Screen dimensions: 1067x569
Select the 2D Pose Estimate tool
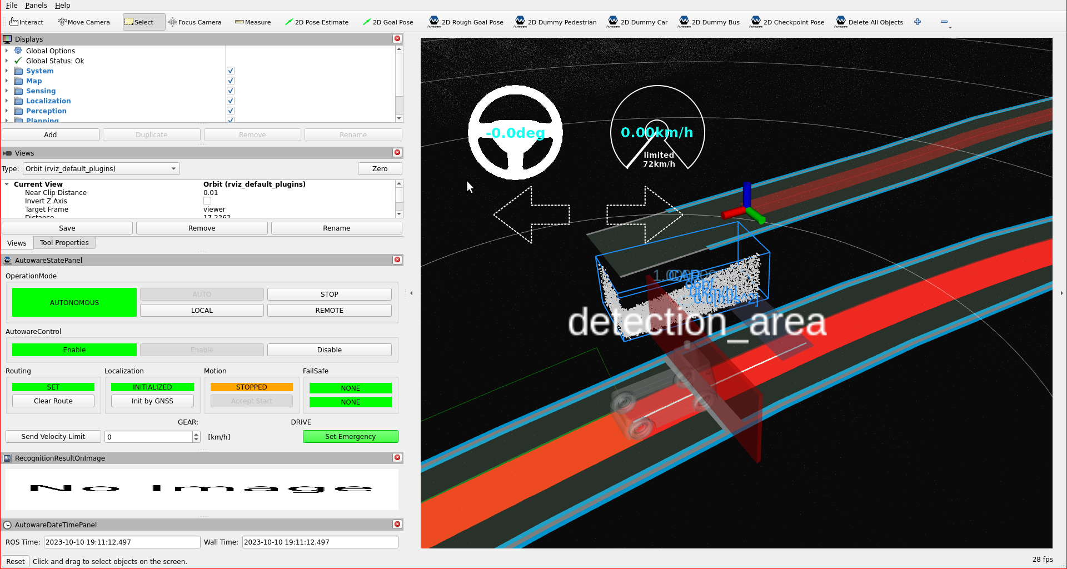(317, 22)
